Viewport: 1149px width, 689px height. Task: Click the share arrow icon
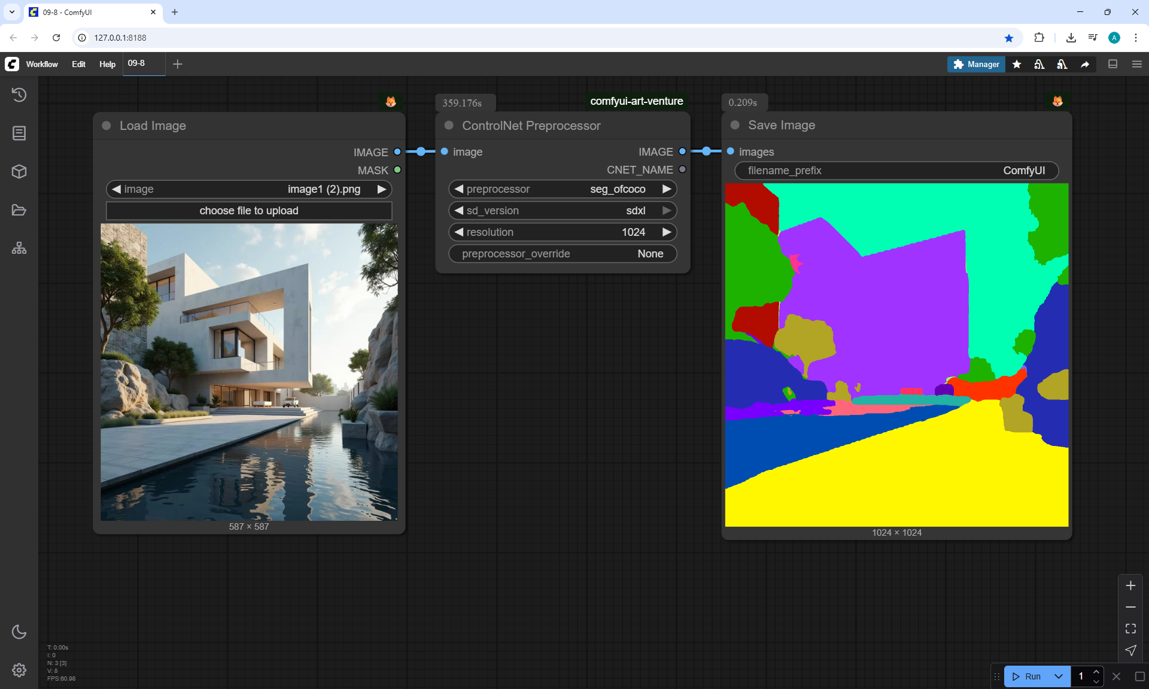click(1085, 64)
